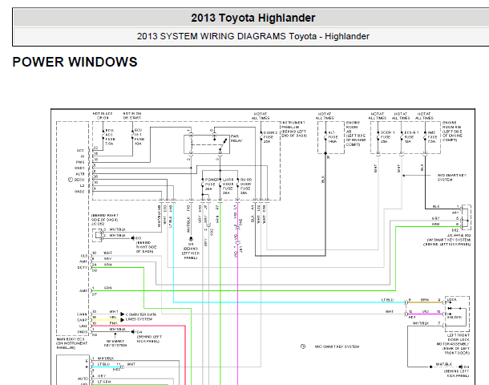Click the HD1 connector label
Screen dimensions: 489x385
tap(412, 318)
